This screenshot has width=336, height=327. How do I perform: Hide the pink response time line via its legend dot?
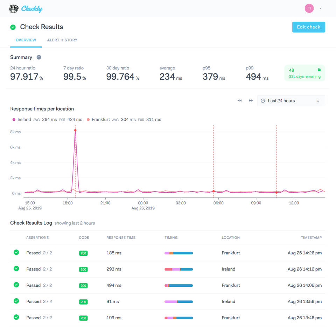point(14,119)
